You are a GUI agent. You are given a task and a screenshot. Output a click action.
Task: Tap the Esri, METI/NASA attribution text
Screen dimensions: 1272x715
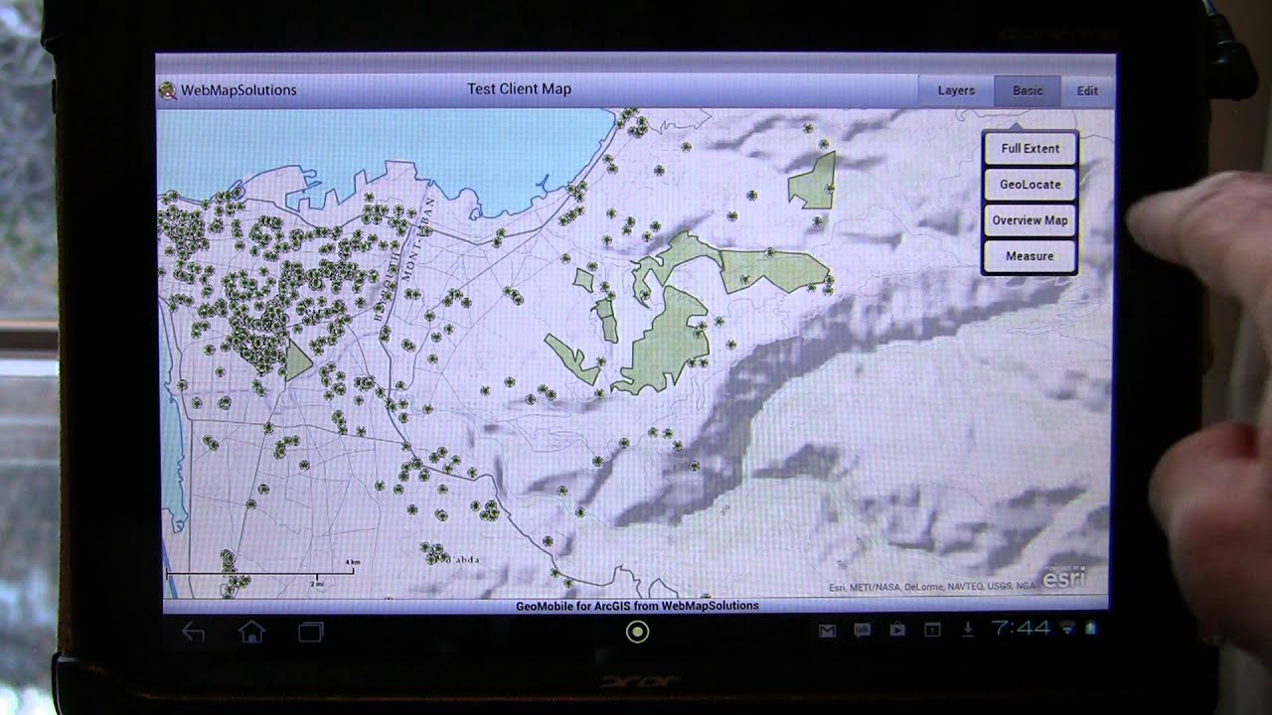pyautogui.click(x=932, y=588)
